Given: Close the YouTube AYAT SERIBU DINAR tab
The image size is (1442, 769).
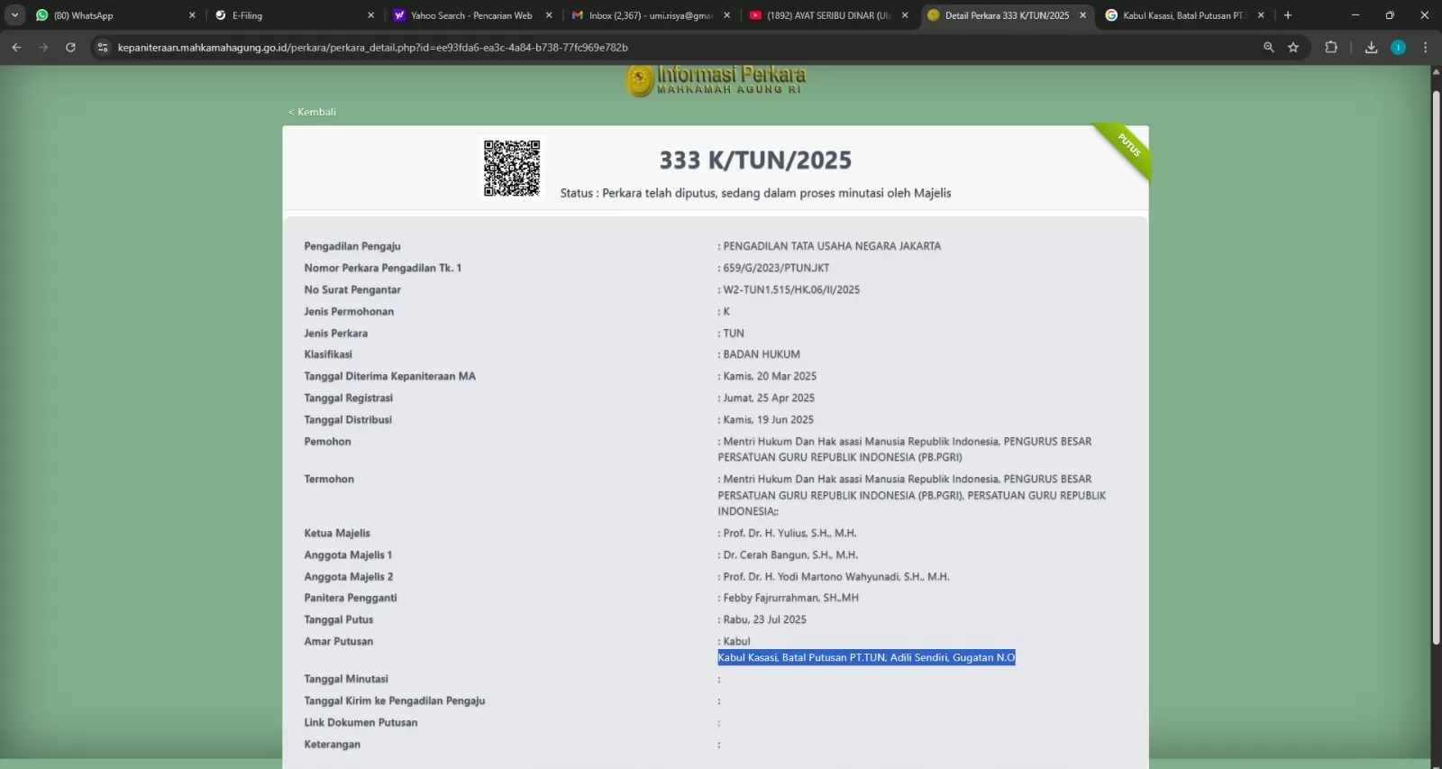Looking at the screenshot, I should click(905, 15).
